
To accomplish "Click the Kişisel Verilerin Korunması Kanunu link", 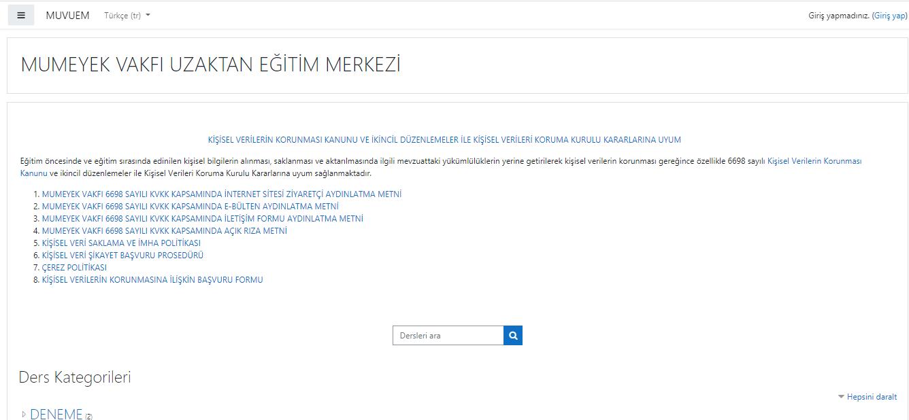I will tap(814, 162).
